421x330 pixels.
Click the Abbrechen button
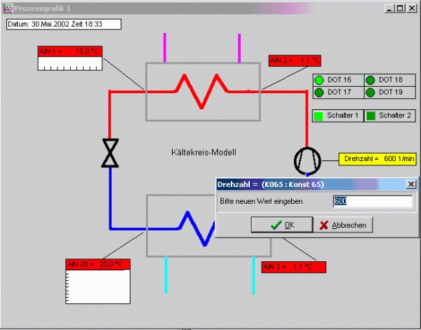click(343, 225)
